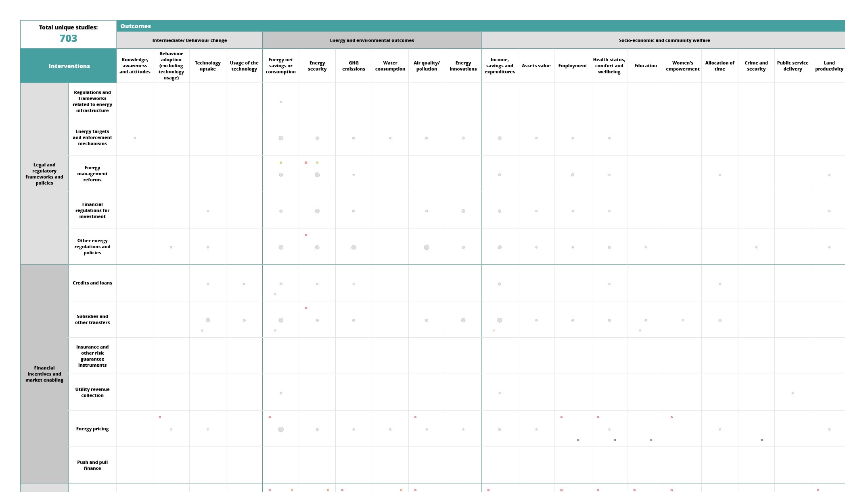
Task: Select the Energy management reforms bubble under Allocation of time
Action: [720, 175]
